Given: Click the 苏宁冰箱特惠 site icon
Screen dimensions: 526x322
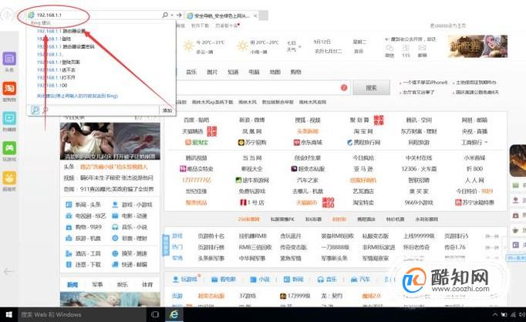Looking at the screenshot, I should pos(458,202).
